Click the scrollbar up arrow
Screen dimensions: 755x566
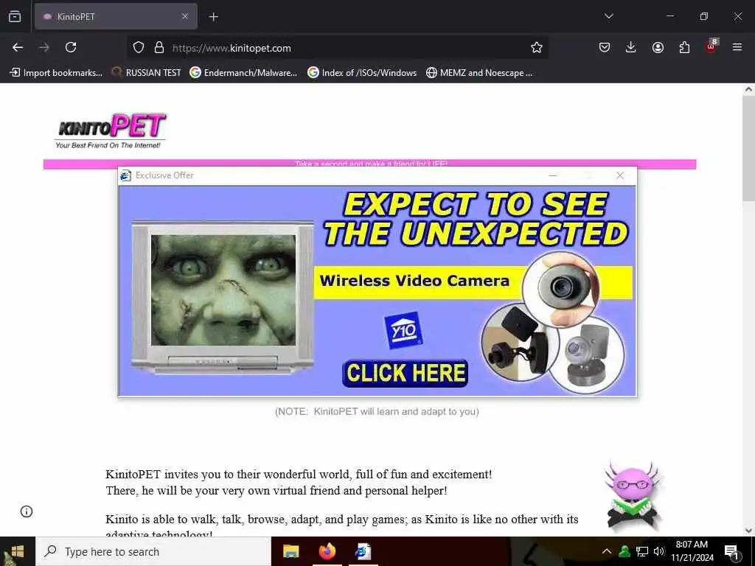tap(748, 89)
